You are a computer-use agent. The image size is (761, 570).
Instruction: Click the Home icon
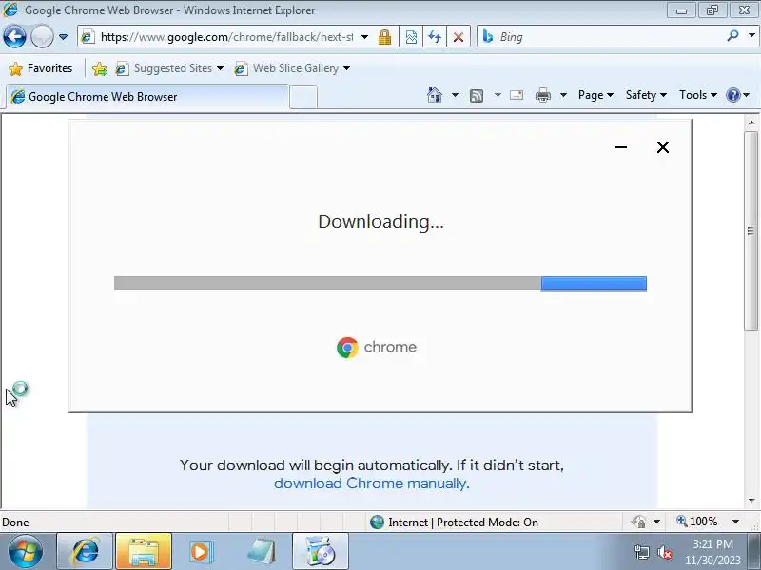point(435,95)
